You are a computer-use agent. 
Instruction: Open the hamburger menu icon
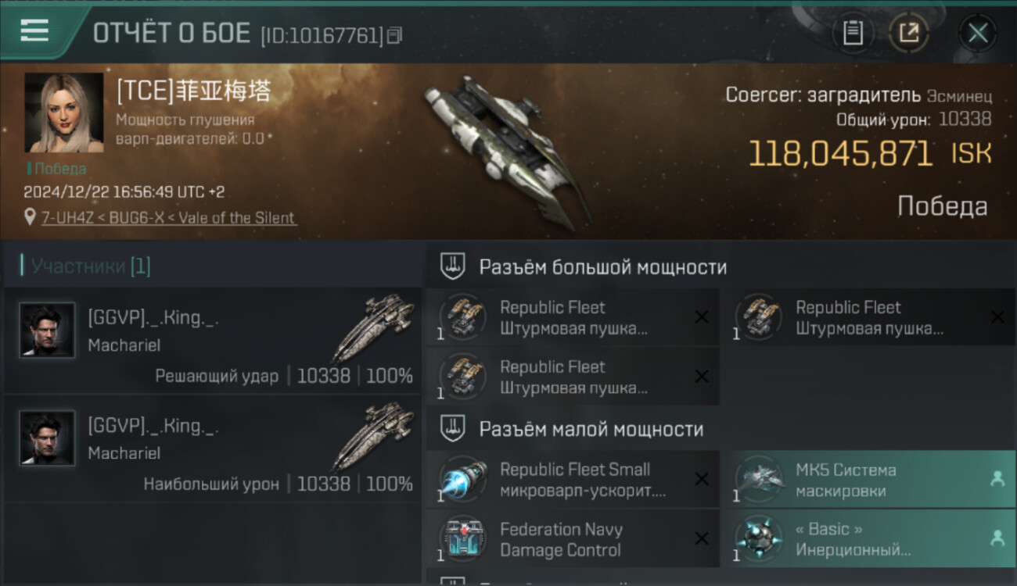(34, 30)
